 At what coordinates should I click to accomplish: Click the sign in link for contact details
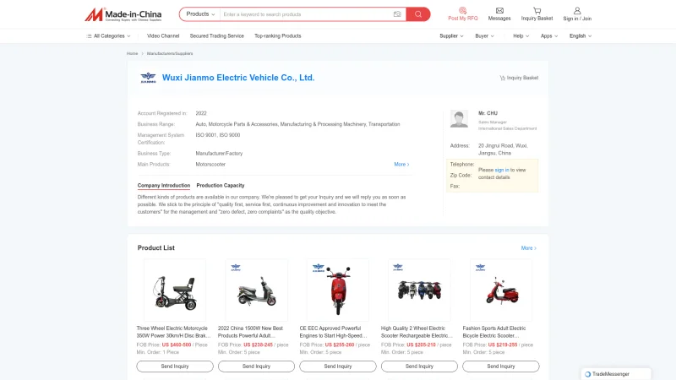click(x=502, y=171)
